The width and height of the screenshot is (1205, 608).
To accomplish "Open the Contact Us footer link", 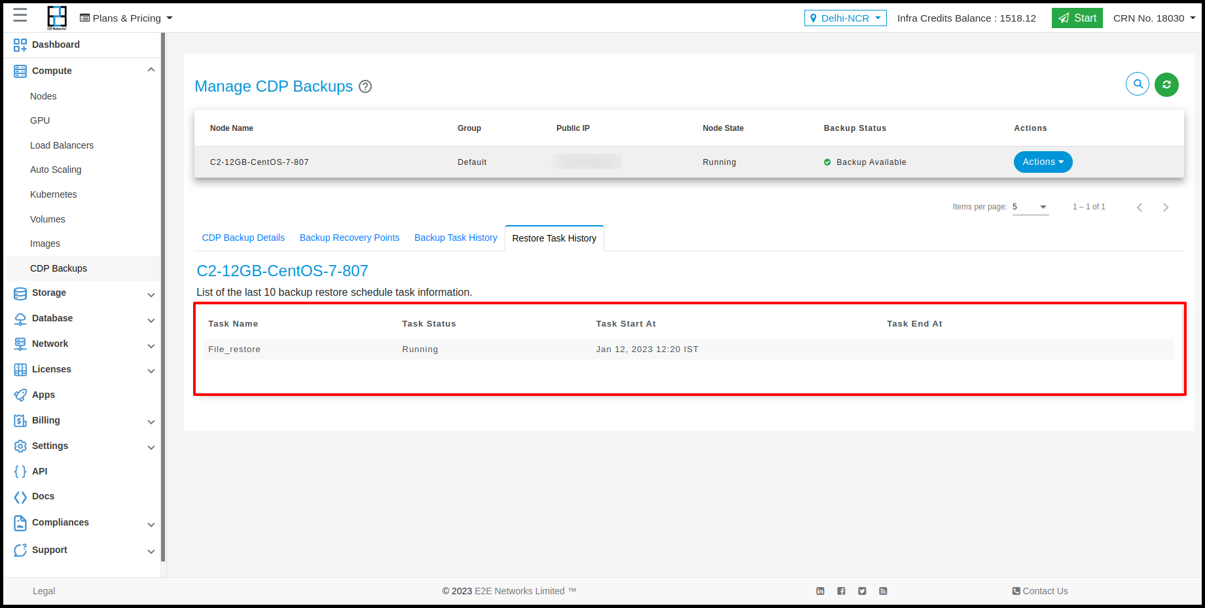I will (1040, 591).
